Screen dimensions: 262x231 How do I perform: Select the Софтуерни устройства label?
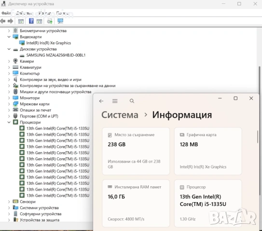pyautogui.click(x=41, y=214)
